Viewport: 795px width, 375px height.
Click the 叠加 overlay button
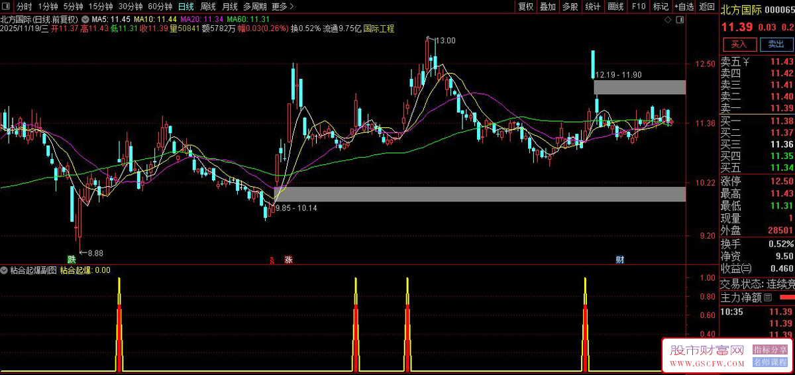[548, 7]
